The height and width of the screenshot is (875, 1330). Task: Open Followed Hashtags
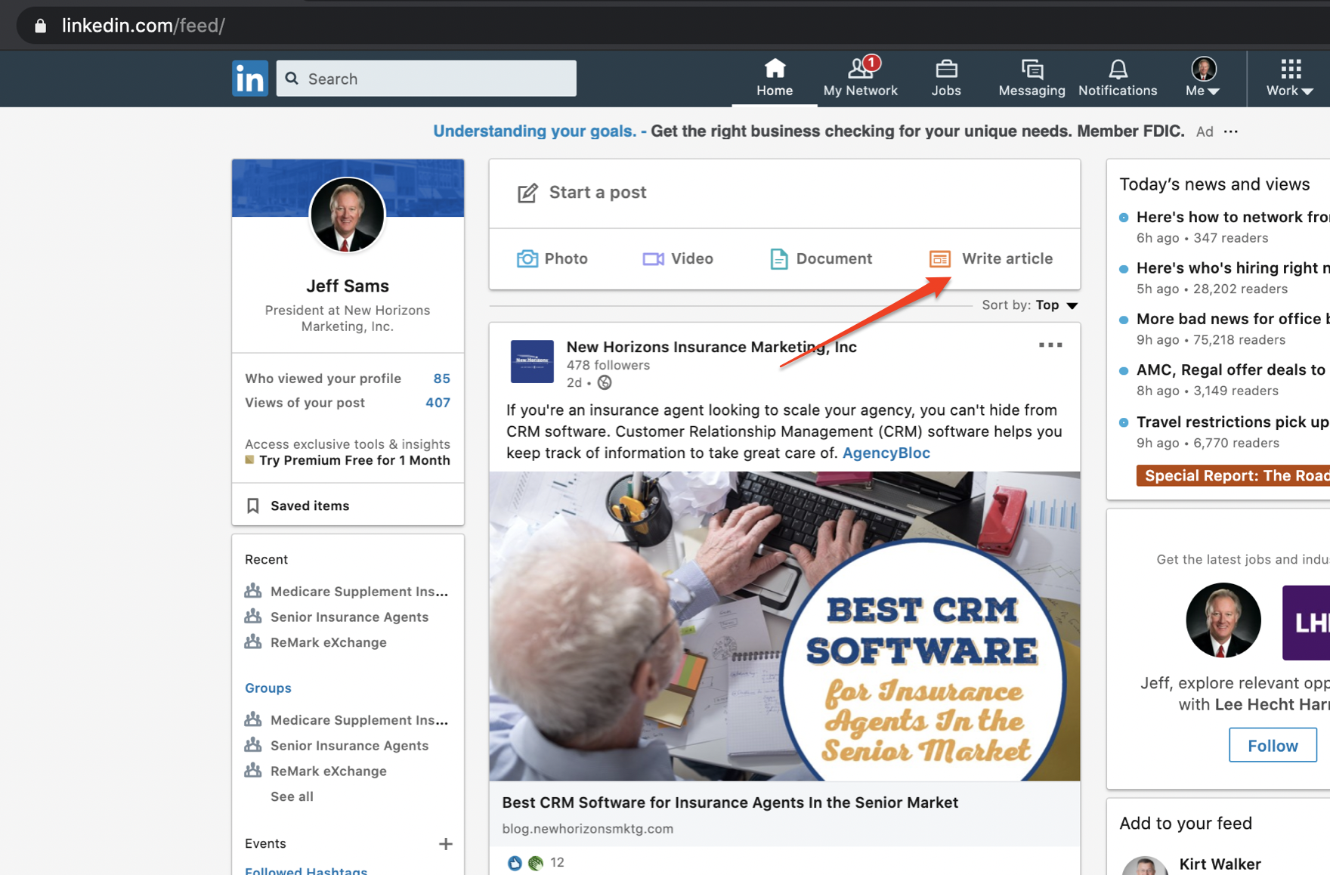pyautogui.click(x=306, y=870)
